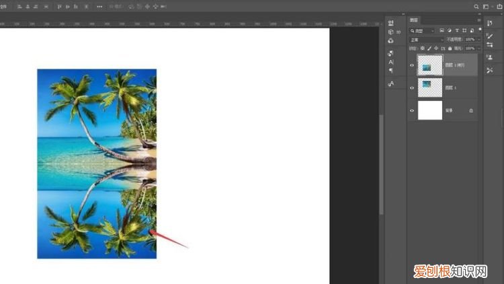Viewport: 504px width, 284px height.
Task: Open the Layers panel flyout menu
Action: click(x=478, y=22)
